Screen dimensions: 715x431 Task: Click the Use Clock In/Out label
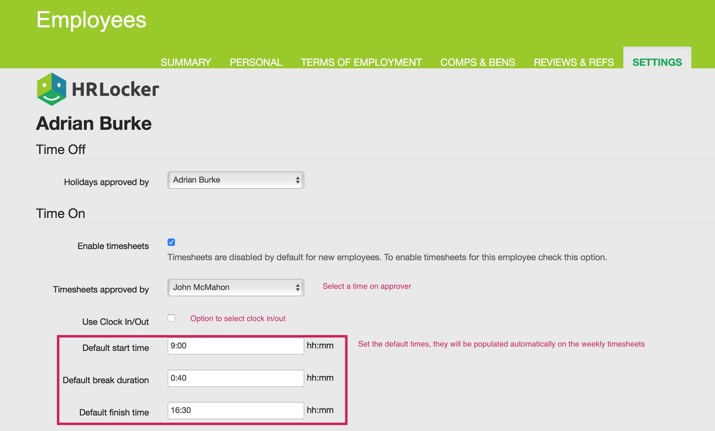coord(115,322)
